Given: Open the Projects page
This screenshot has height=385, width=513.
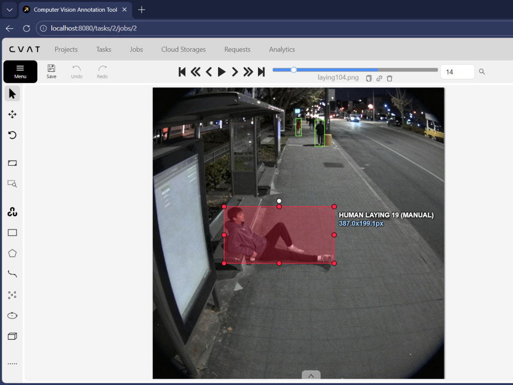Looking at the screenshot, I should [66, 49].
